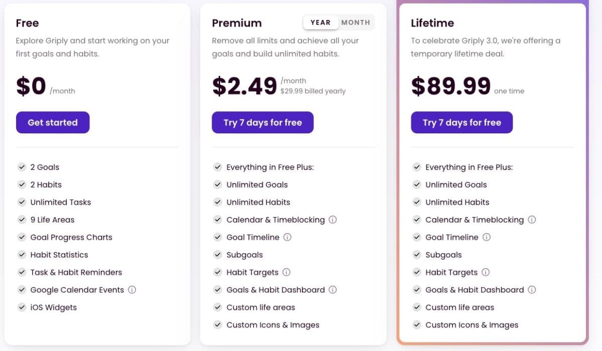Click checkmark beside Premium Custom Icons & Images
The image size is (602, 351).
[x=217, y=325]
